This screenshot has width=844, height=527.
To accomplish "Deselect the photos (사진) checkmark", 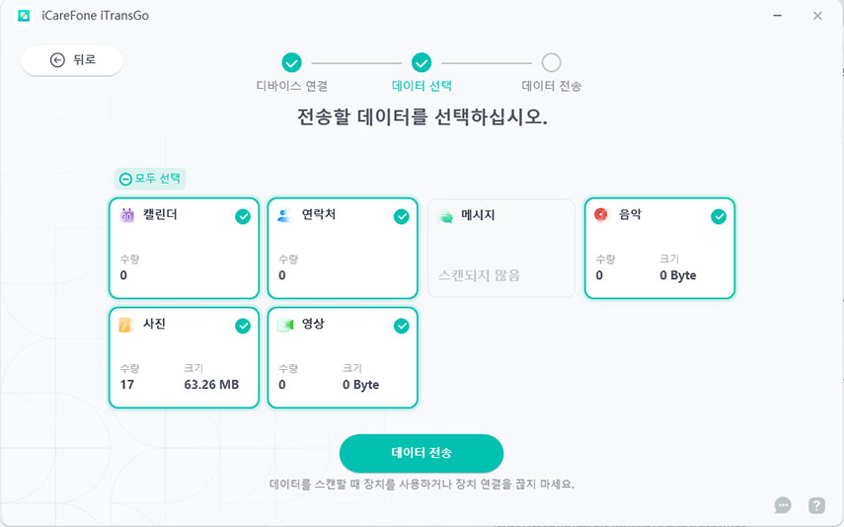I will [243, 326].
